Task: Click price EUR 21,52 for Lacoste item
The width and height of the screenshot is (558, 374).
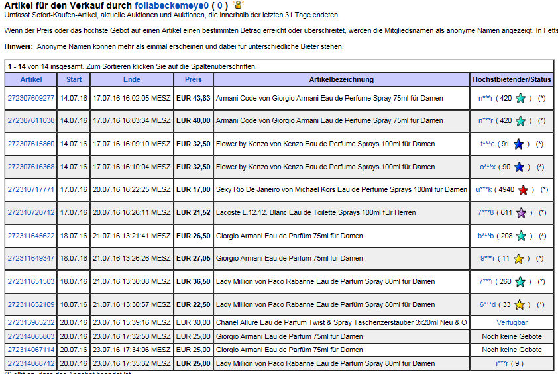Action: 194,212
